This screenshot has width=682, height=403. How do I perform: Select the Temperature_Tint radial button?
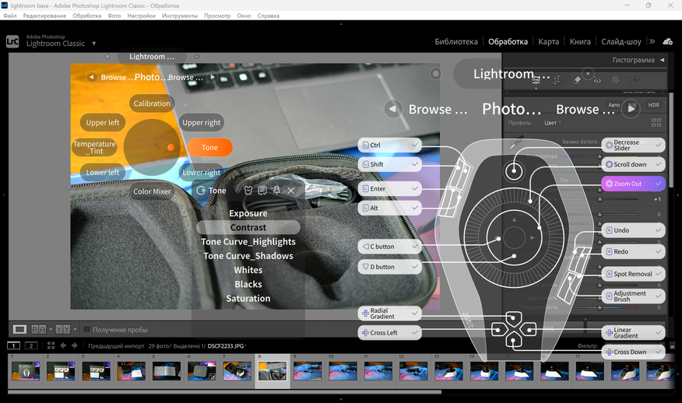94,147
